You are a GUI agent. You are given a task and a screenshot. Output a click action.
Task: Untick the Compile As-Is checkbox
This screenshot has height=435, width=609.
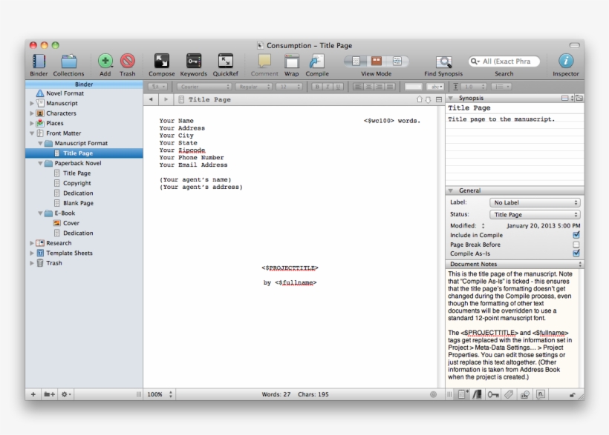[576, 253]
